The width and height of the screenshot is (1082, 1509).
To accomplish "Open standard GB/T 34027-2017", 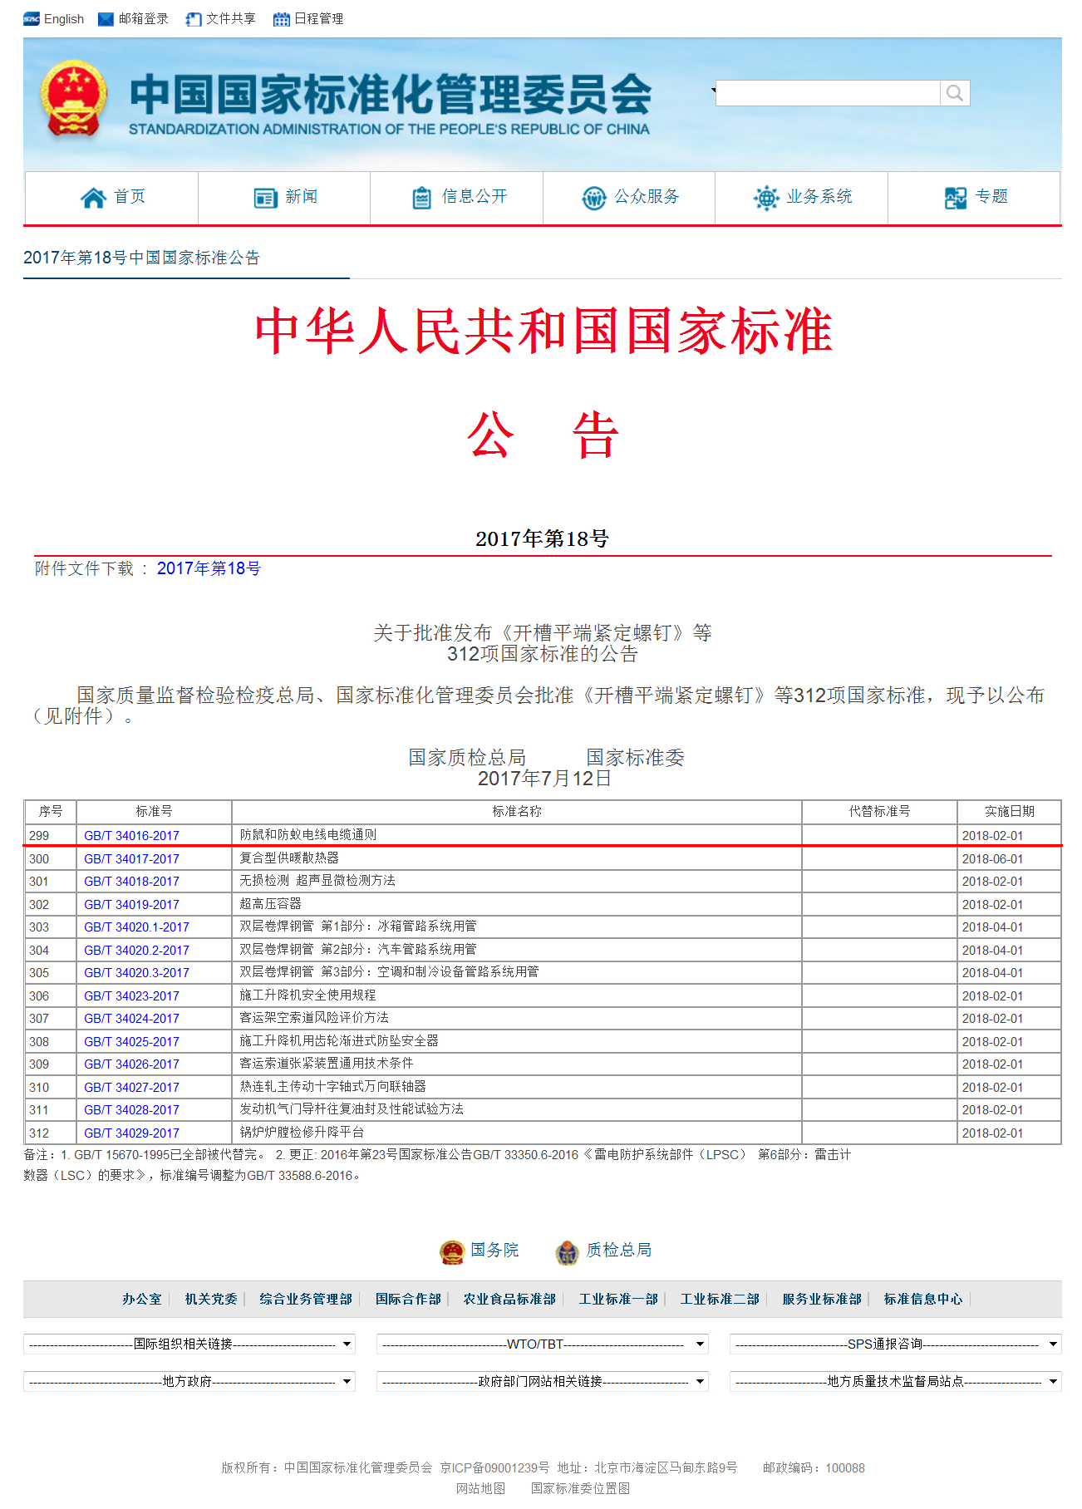I will pos(131,1088).
